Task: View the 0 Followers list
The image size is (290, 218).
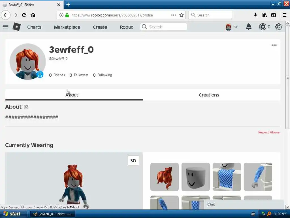Action: (79, 75)
